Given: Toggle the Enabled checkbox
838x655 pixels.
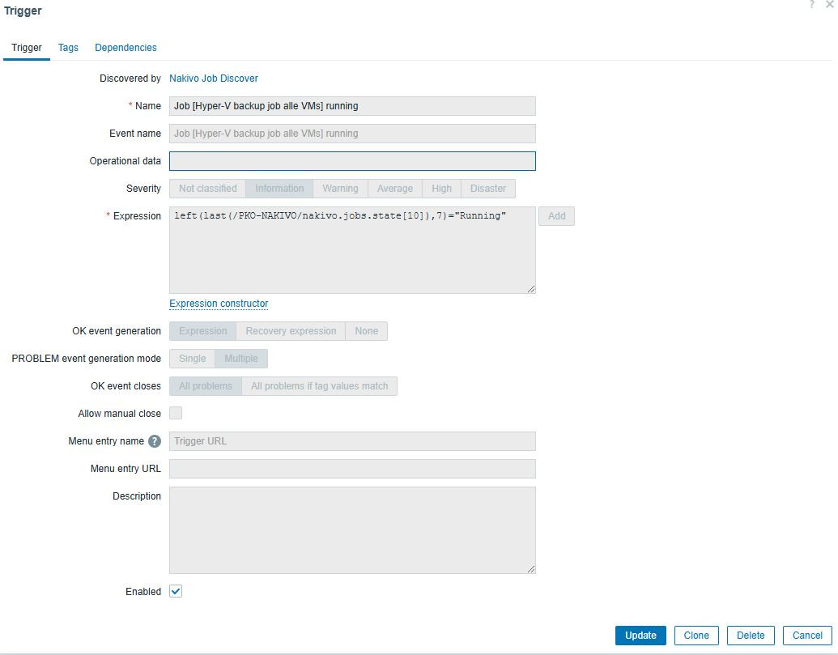Looking at the screenshot, I should 176,592.
